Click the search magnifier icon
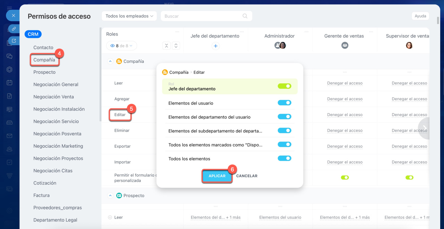The image size is (444, 229). point(245,16)
